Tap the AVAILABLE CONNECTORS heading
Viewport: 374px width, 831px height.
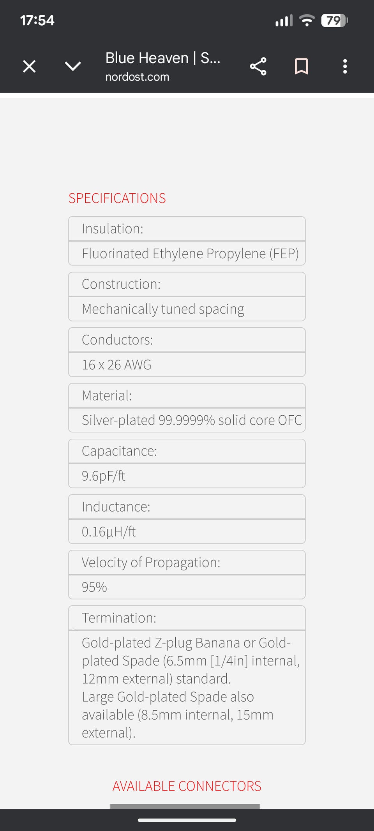tap(187, 786)
